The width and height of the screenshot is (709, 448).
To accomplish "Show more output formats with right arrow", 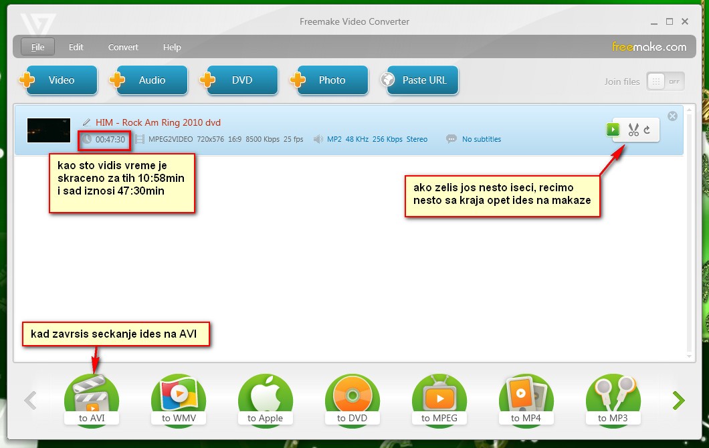I will coord(678,401).
